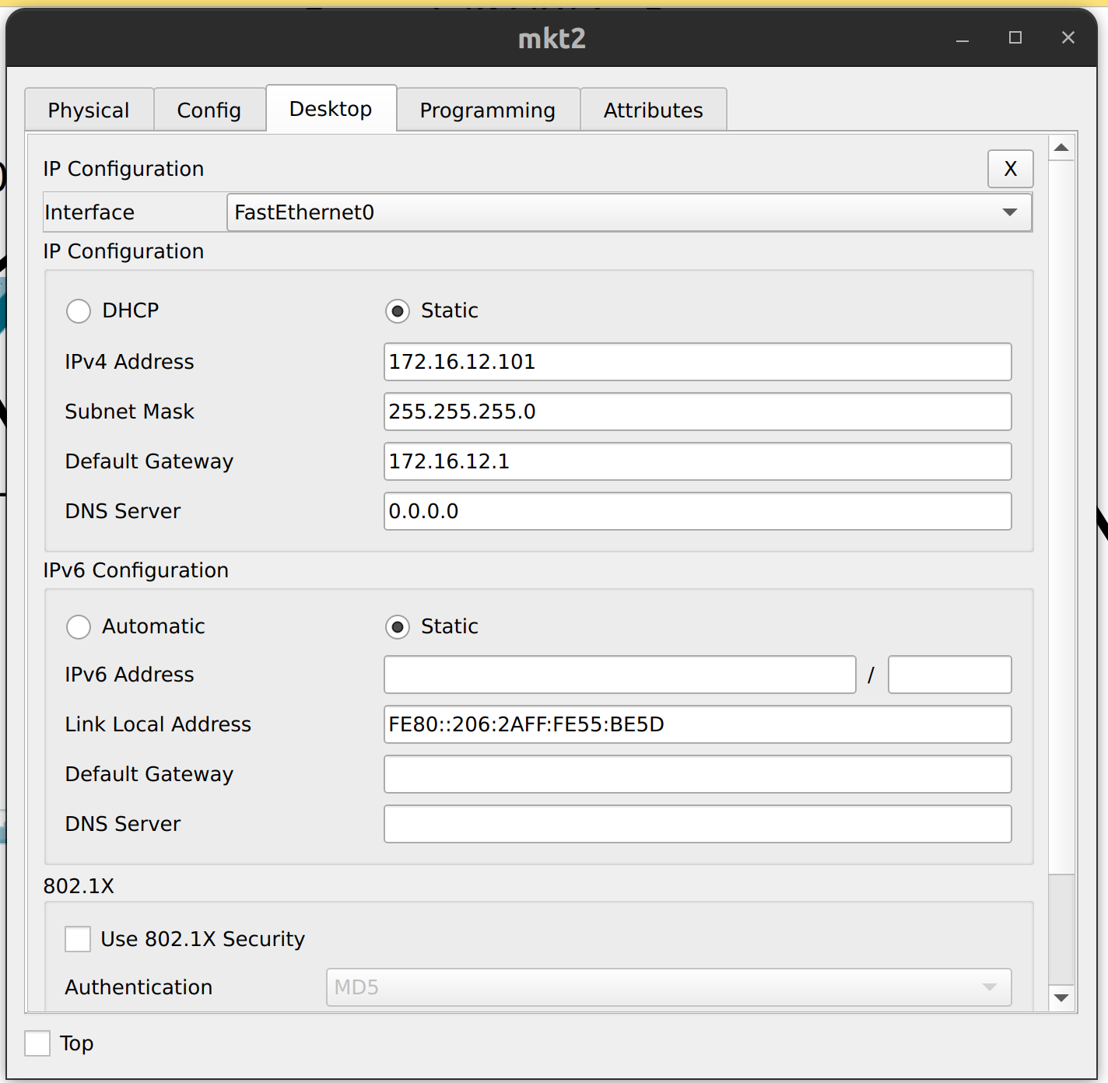The width and height of the screenshot is (1108, 1083).
Task: Check the Top checkbox
Action: [37, 1043]
